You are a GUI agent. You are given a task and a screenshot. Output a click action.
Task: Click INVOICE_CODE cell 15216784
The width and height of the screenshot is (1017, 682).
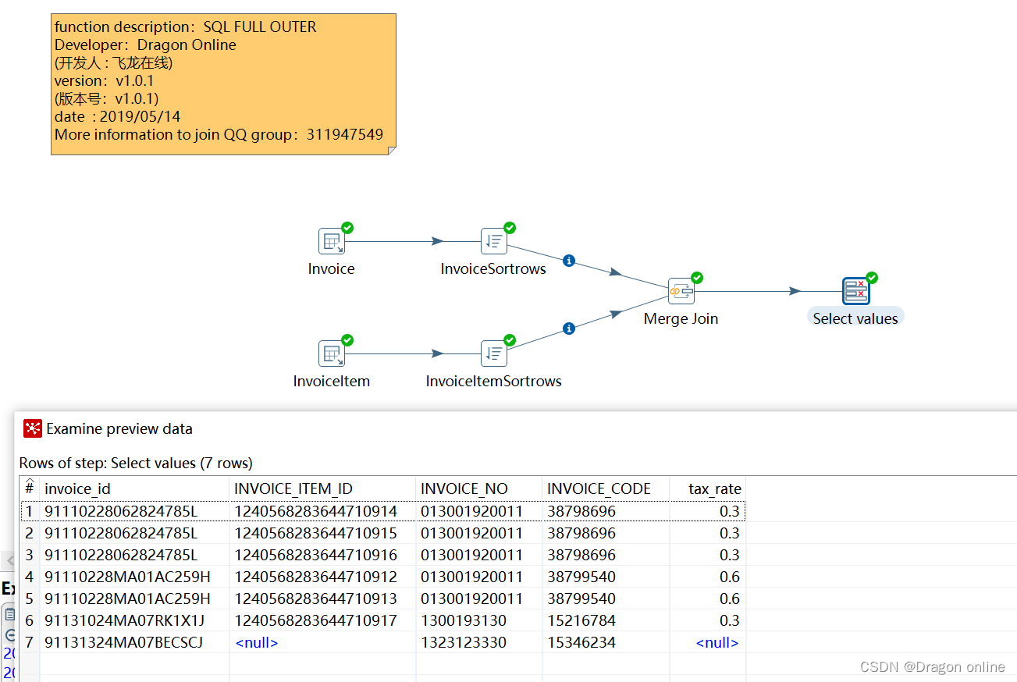click(x=606, y=620)
